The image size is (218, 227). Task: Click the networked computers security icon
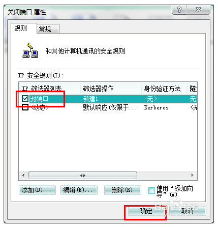click(x=30, y=51)
